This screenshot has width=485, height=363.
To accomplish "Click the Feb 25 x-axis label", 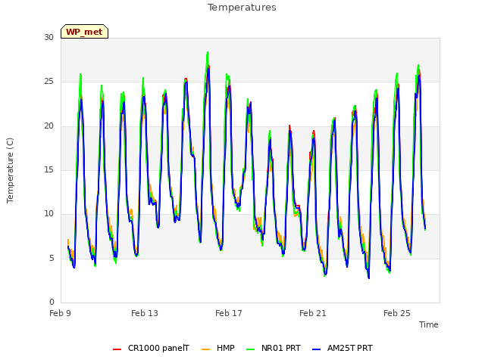I will pyautogui.click(x=397, y=313).
